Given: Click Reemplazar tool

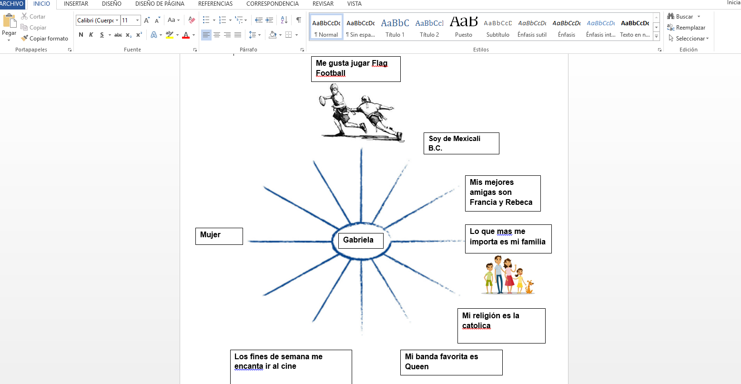Looking at the screenshot, I should click(x=686, y=28).
